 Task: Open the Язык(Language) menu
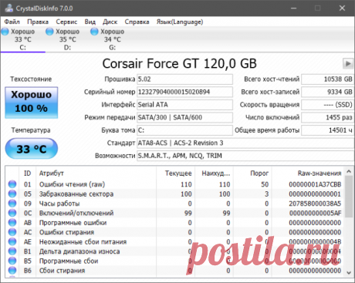pos(180,22)
